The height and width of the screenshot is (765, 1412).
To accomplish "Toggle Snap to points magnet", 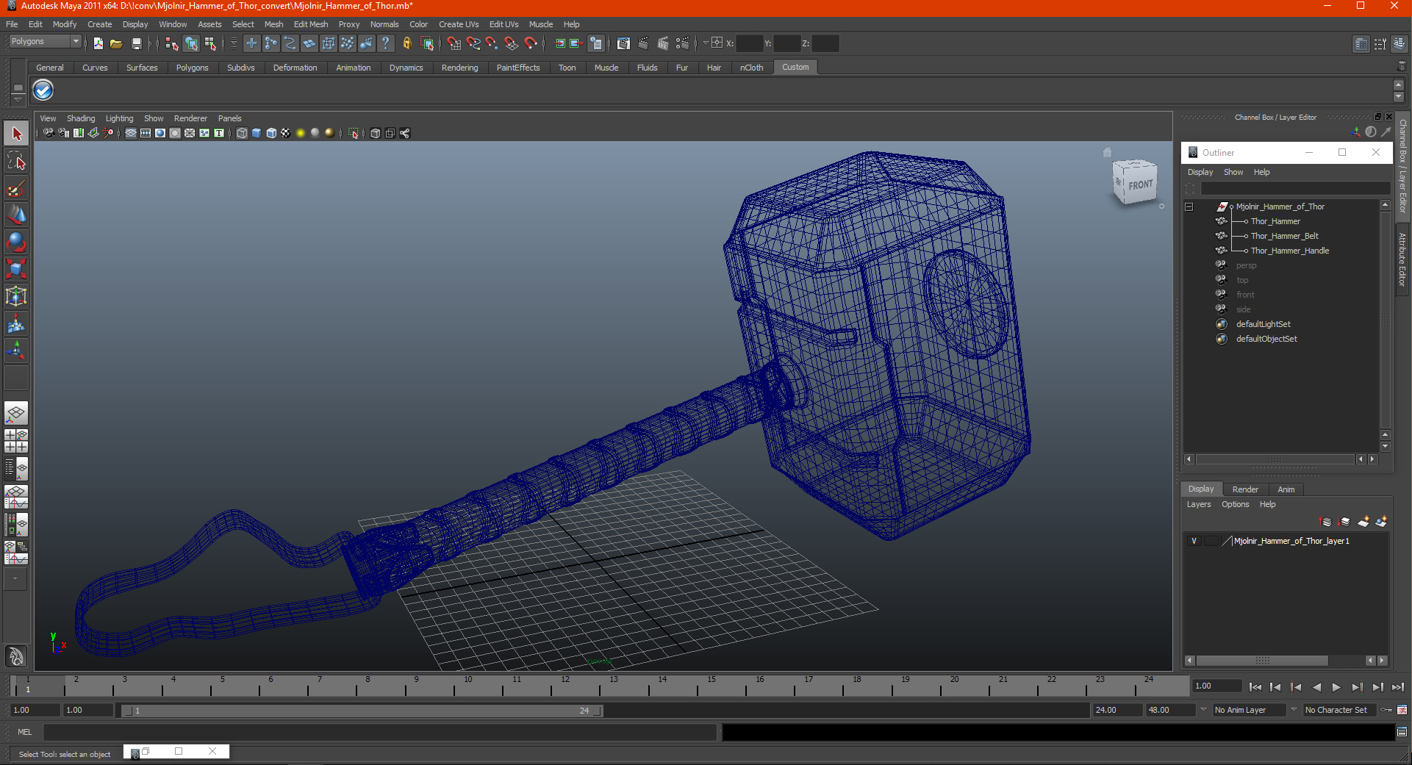I will [492, 43].
